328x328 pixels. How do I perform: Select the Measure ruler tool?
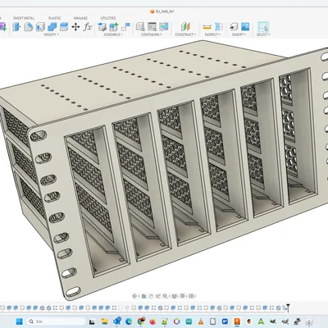(x=207, y=27)
